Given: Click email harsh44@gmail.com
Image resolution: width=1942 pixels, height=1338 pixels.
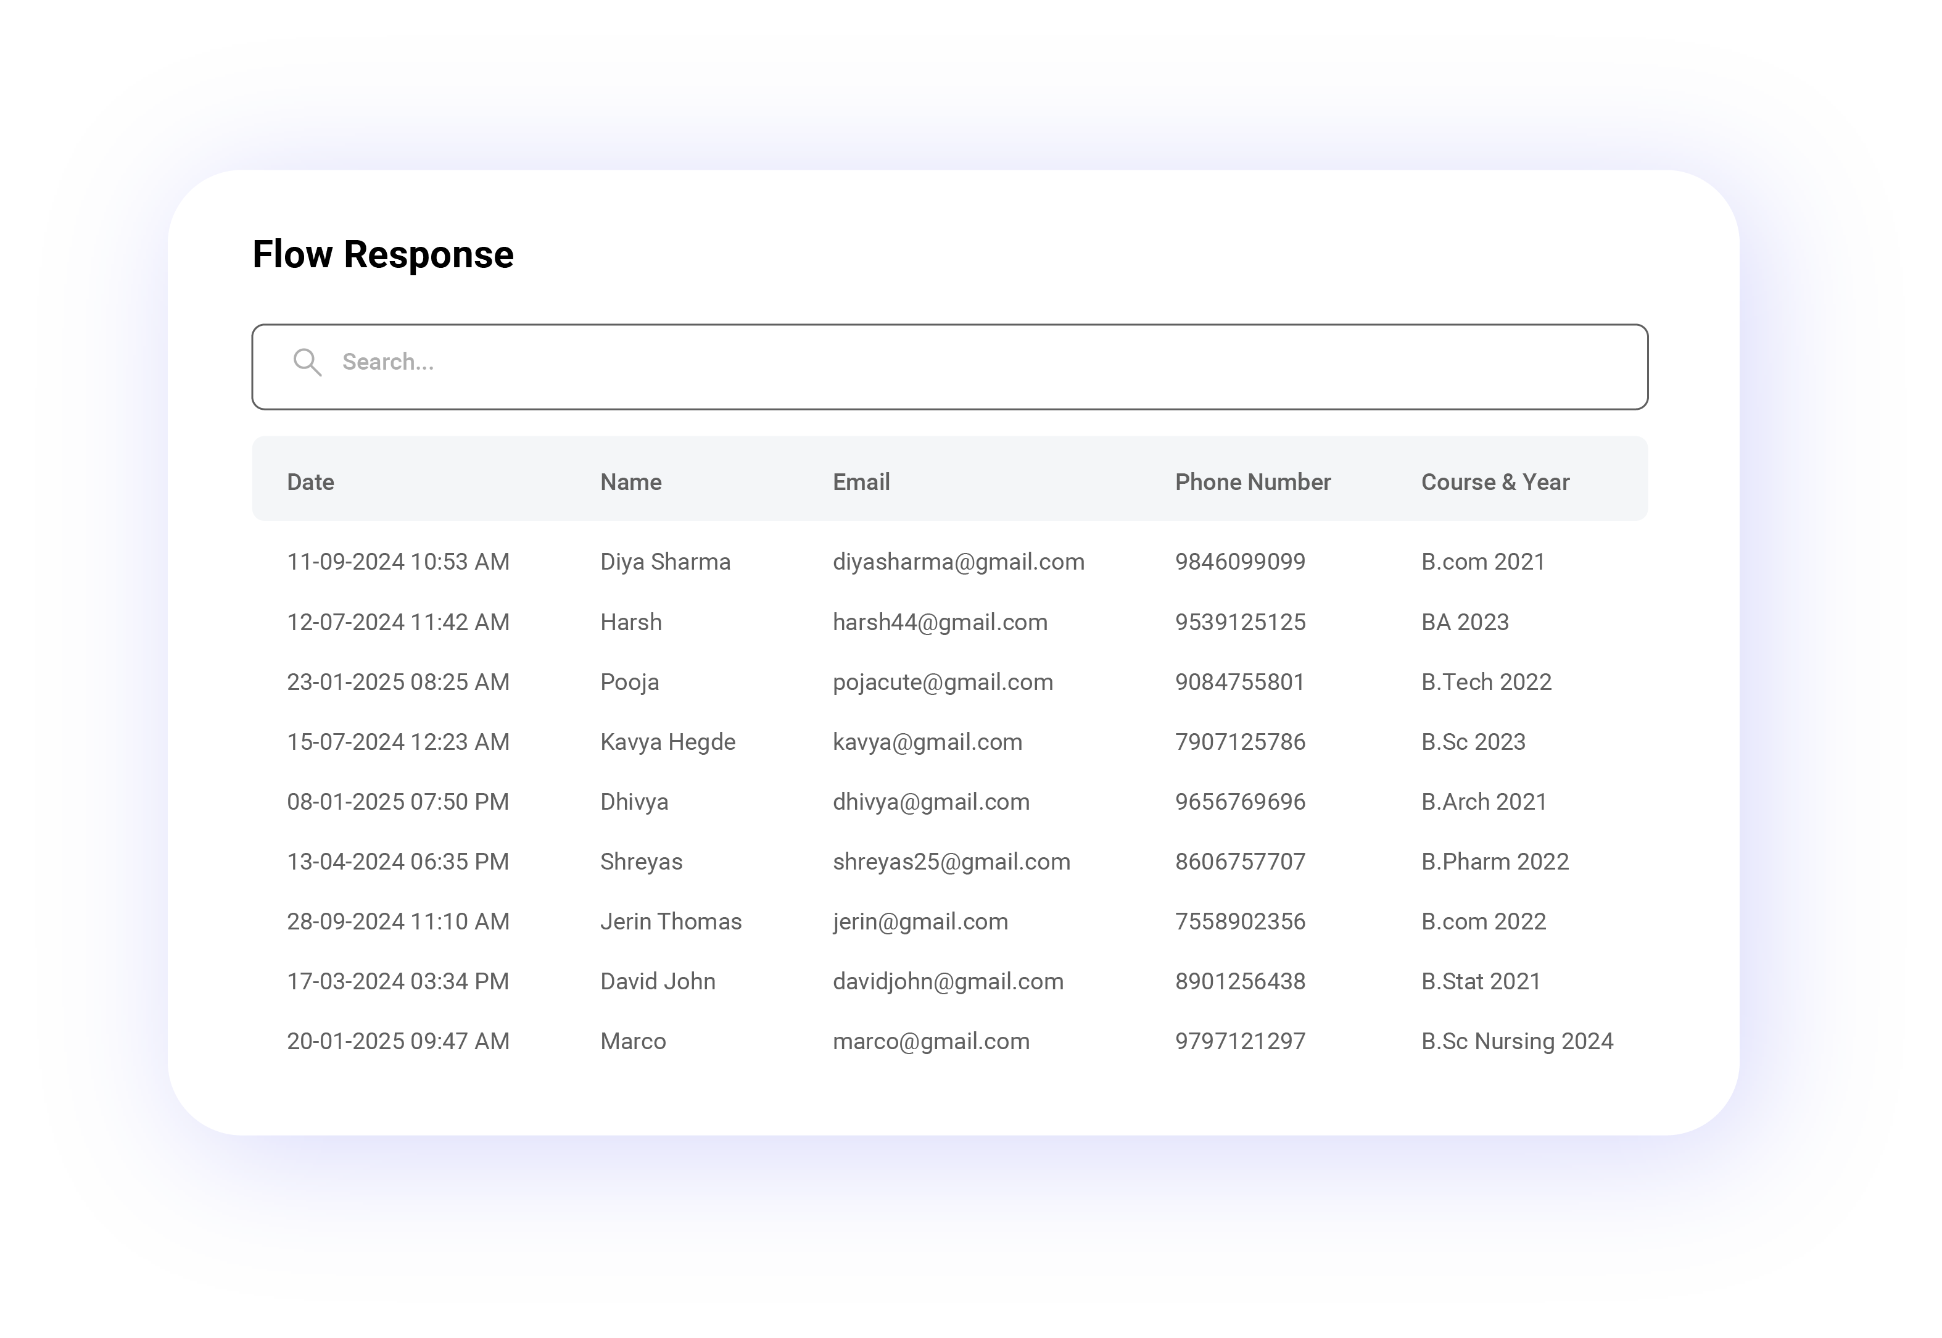Looking at the screenshot, I should pos(940,622).
